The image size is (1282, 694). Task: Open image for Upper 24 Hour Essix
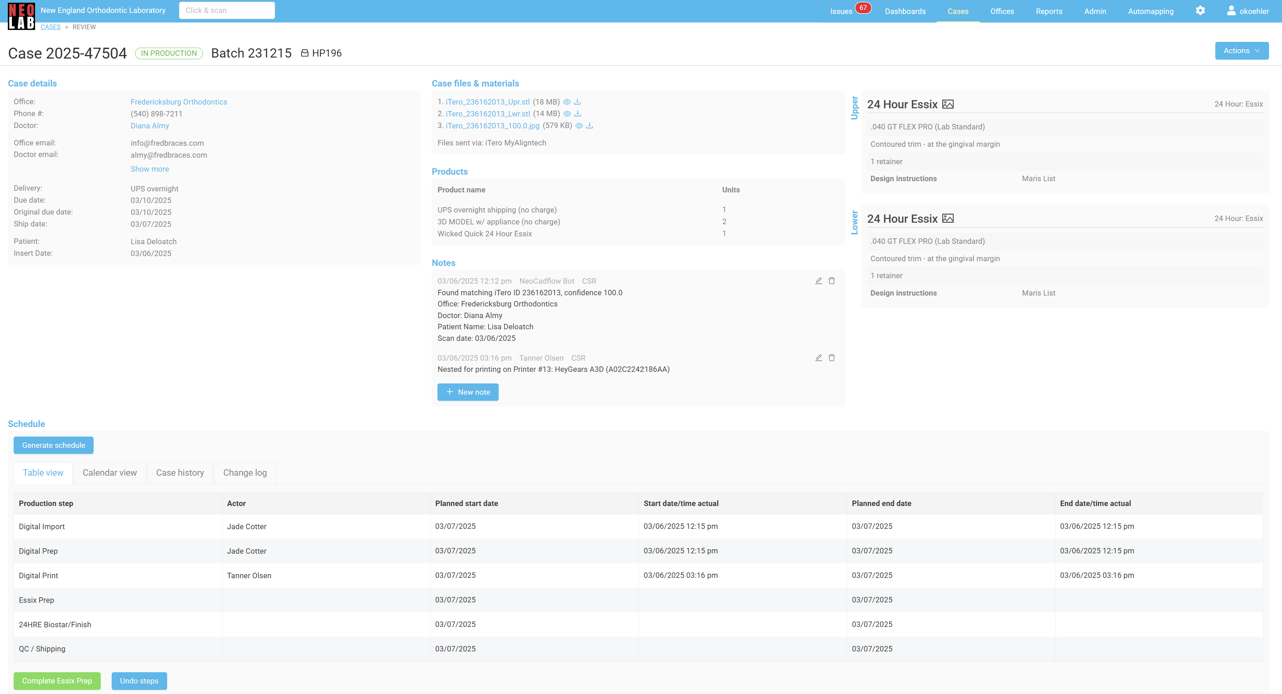click(948, 104)
